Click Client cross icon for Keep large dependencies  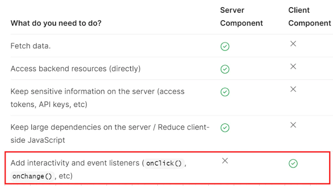click(293, 125)
